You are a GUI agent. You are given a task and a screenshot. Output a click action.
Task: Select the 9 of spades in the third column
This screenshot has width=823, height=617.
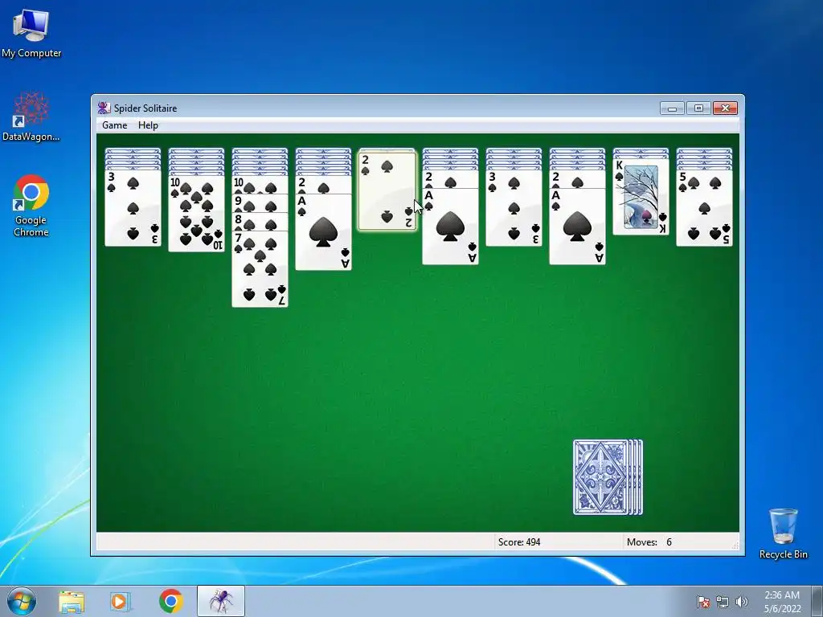[260, 203]
